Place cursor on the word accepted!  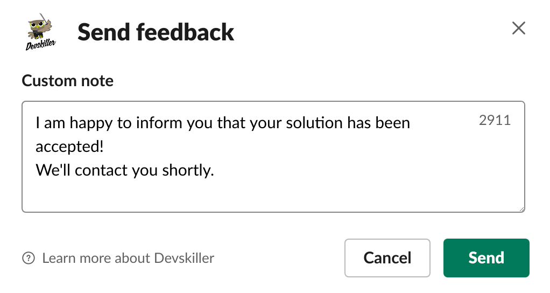click(69, 146)
